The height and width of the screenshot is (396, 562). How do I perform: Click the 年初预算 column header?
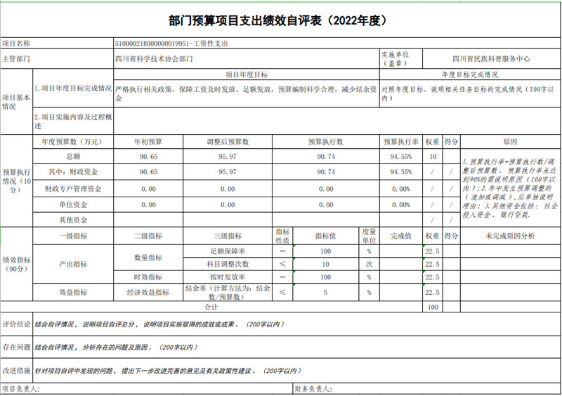coord(148,142)
